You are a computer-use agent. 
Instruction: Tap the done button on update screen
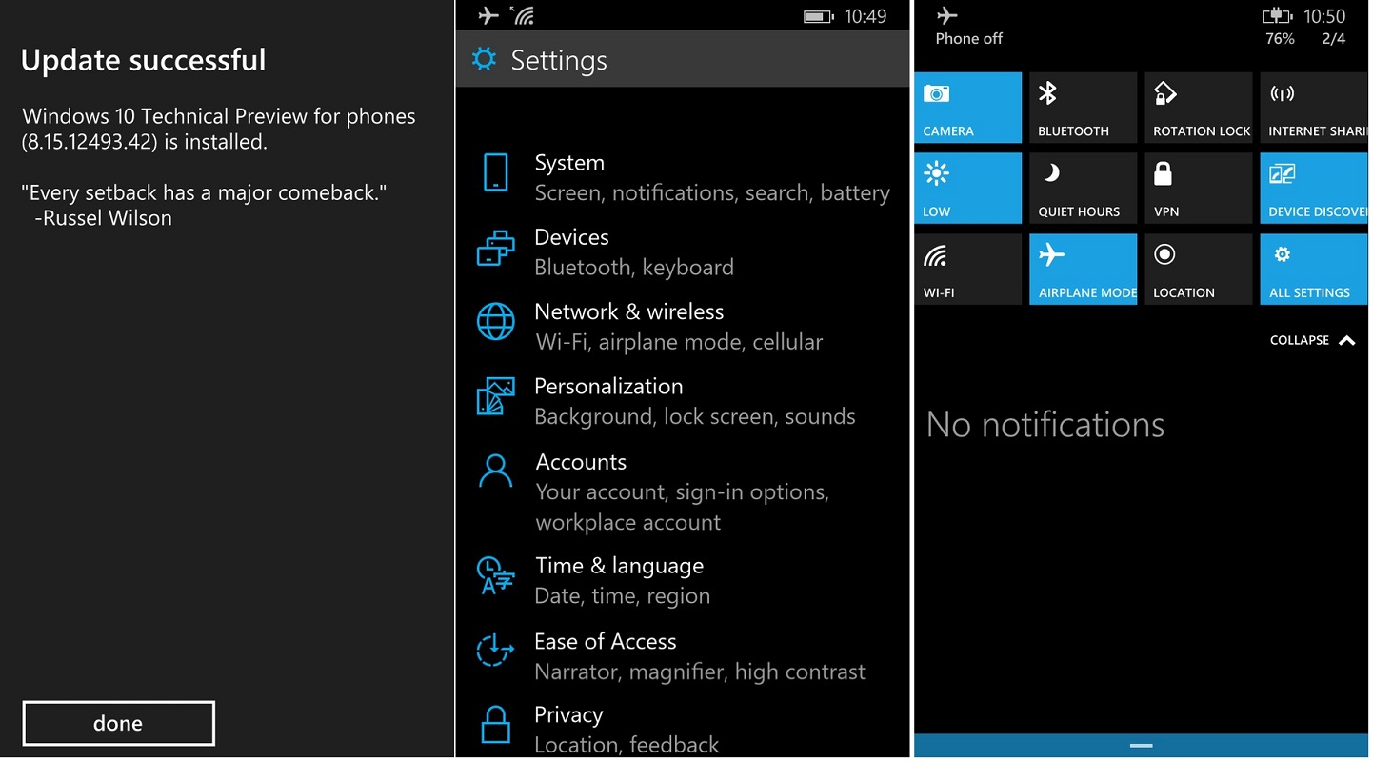coord(118,723)
